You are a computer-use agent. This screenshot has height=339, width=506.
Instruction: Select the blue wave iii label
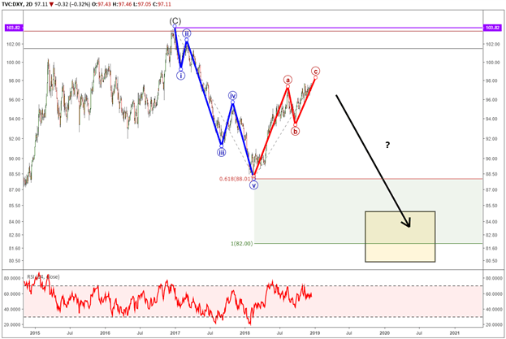point(222,152)
